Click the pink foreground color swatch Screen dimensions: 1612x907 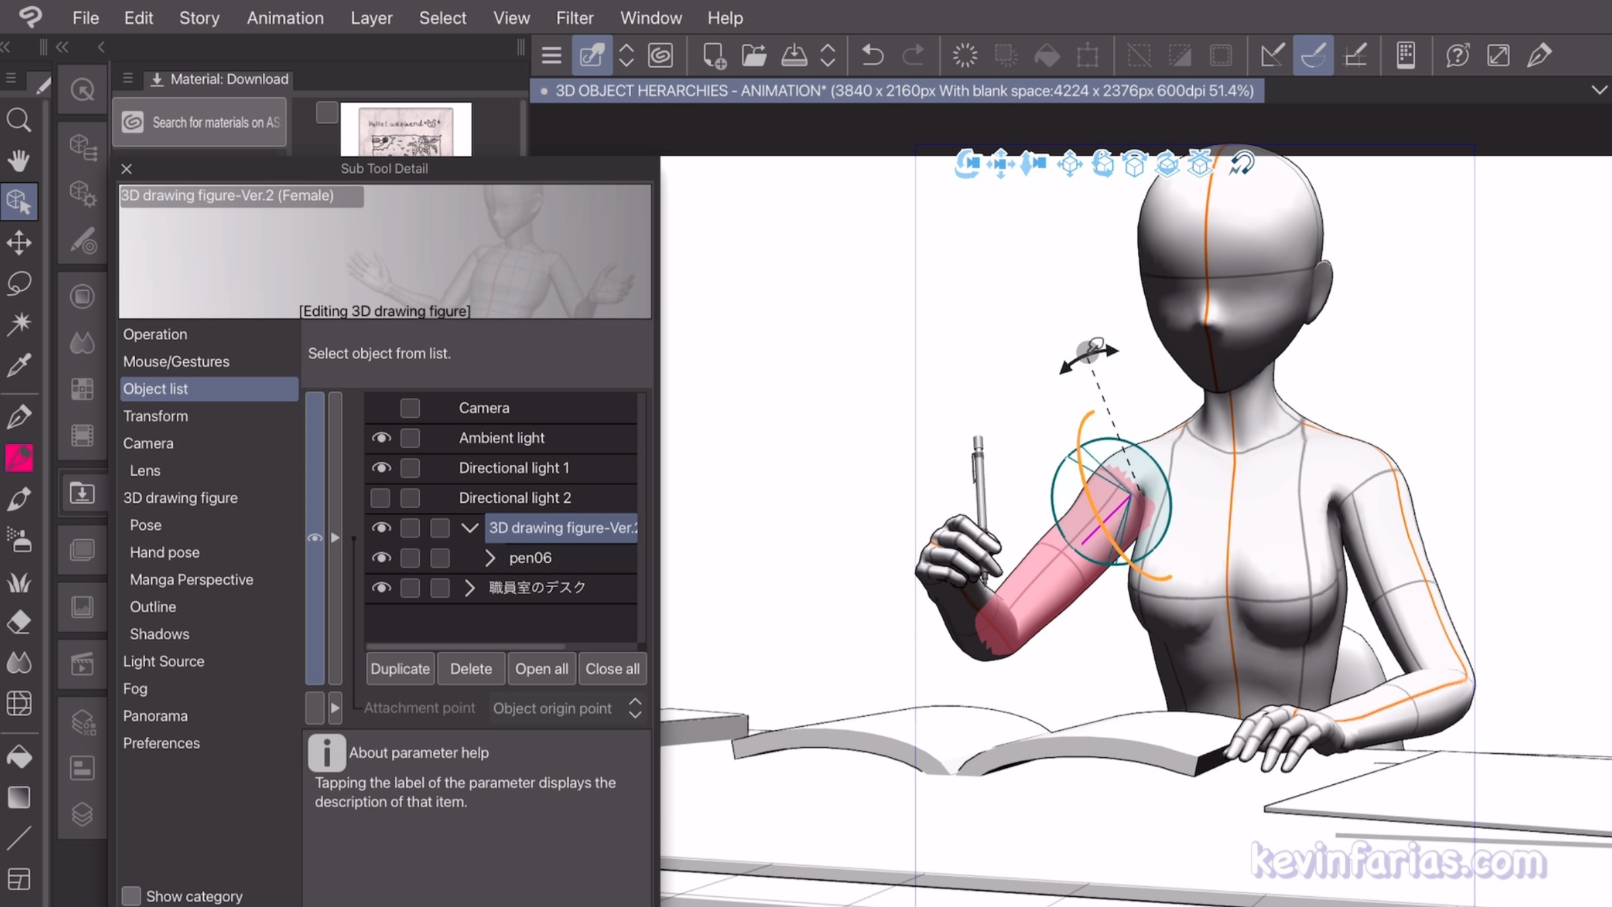(19, 458)
